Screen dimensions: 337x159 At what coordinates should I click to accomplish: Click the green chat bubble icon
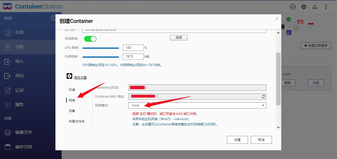(289, 19)
